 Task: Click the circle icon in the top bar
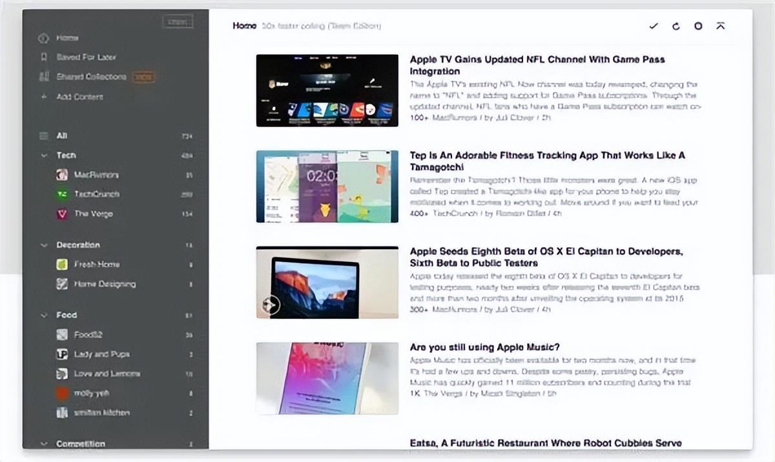(698, 26)
